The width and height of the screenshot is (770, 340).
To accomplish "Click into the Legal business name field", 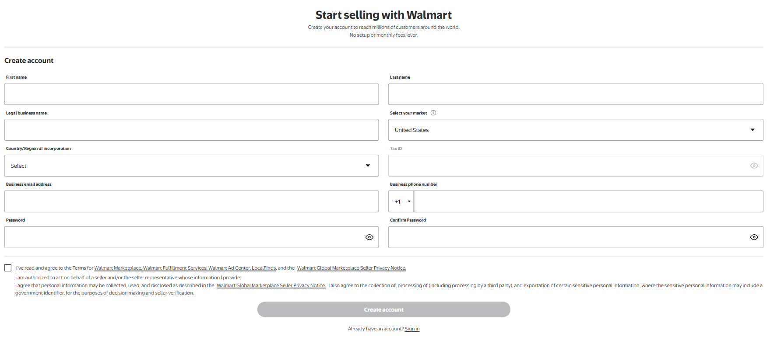I will (x=191, y=130).
